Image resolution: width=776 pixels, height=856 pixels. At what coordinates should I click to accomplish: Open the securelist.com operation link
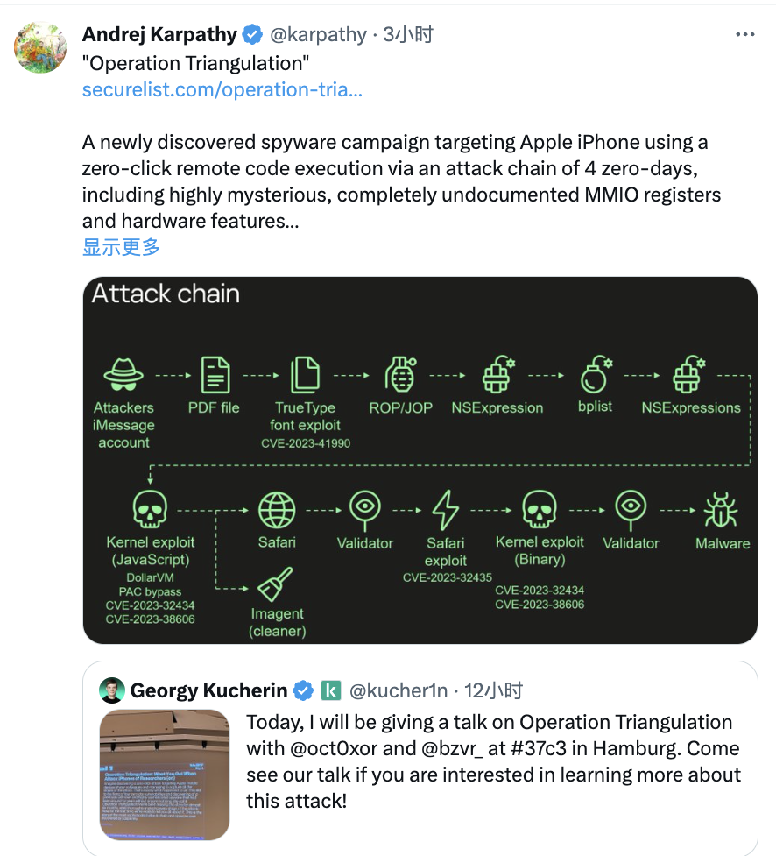(222, 89)
